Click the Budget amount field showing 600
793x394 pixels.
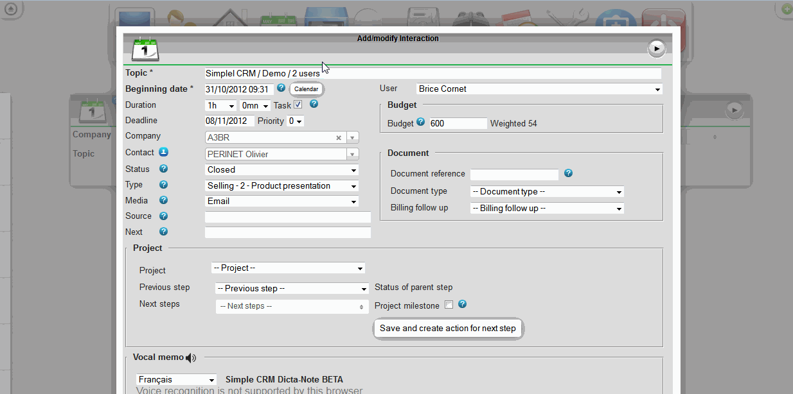click(458, 123)
